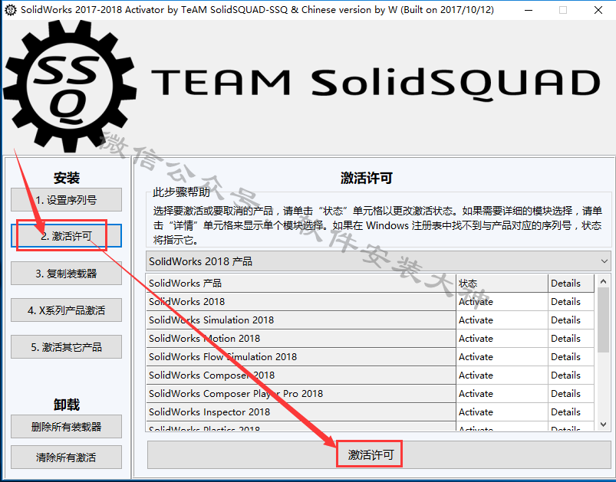Click the 状态 column header
616x482 pixels.
[x=502, y=284]
